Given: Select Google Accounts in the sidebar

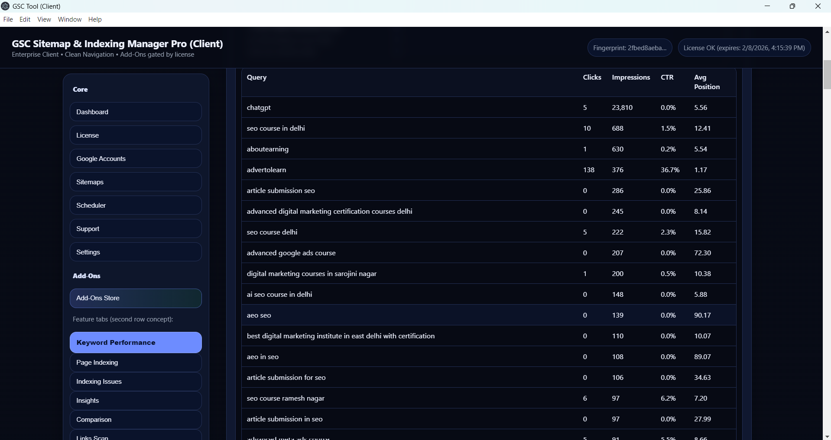Looking at the screenshot, I should (x=136, y=159).
